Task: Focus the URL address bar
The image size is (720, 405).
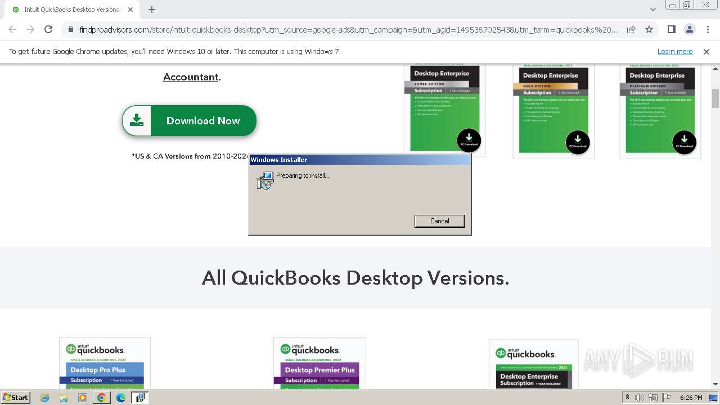Action: point(349,30)
